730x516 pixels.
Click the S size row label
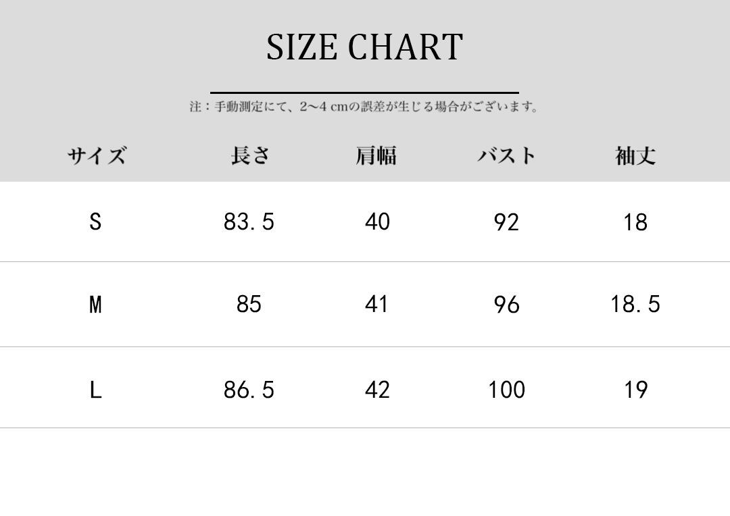pos(95,222)
